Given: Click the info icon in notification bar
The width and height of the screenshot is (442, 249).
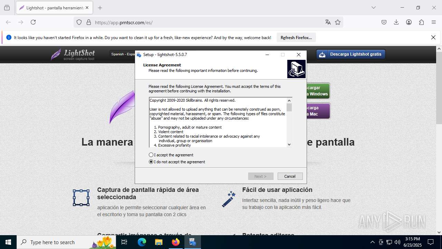Looking at the screenshot, I should coord(9,38).
